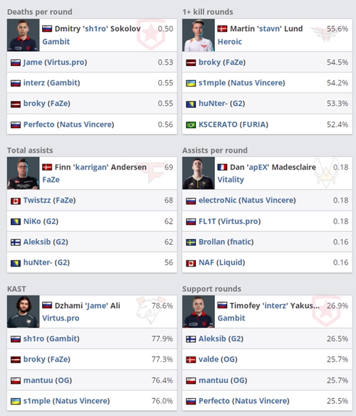Viewport: 356px width, 416px height.
Task: Click the FaZe logo in karrigan's row
Action: click(153, 173)
